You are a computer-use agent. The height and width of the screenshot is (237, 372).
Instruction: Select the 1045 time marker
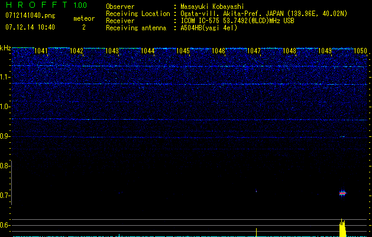[183, 52]
